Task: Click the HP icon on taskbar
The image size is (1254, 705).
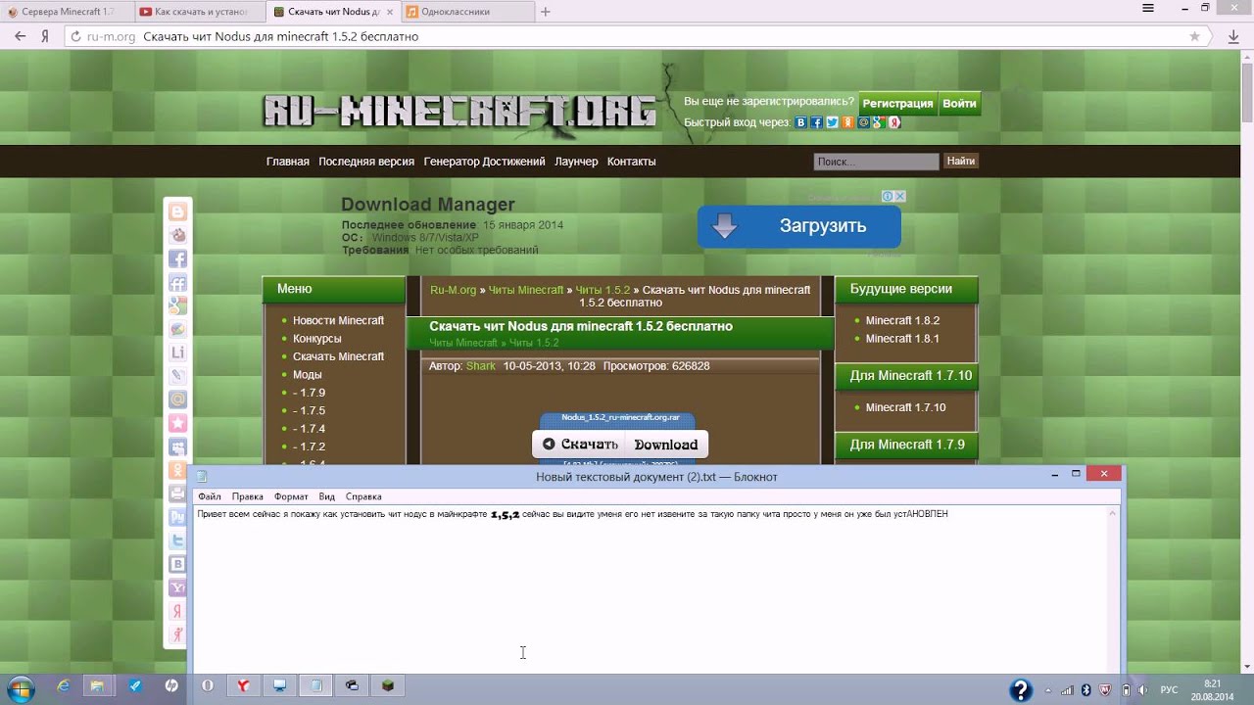Action: tap(171, 687)
